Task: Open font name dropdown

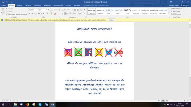Action: click(38, 10)
